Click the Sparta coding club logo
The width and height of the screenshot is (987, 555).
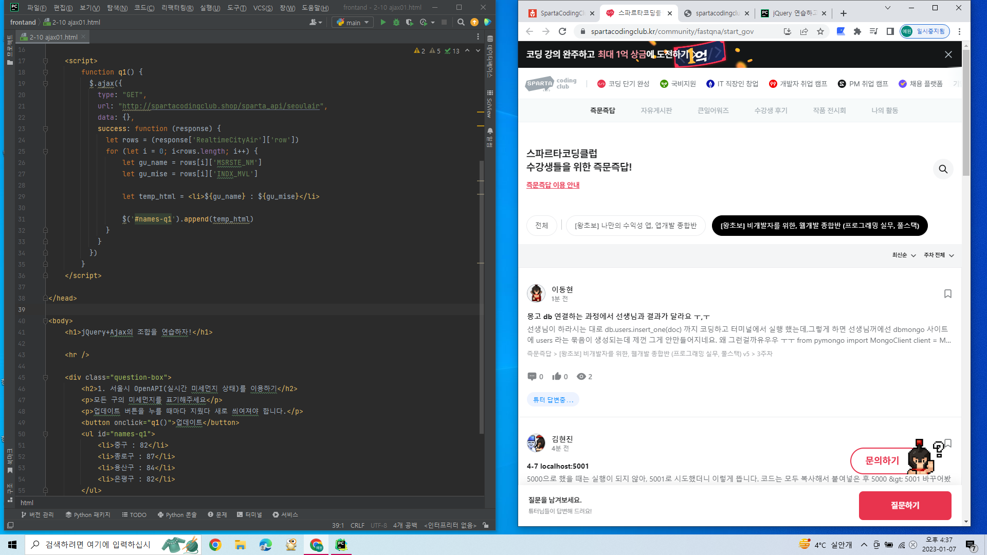551,83
